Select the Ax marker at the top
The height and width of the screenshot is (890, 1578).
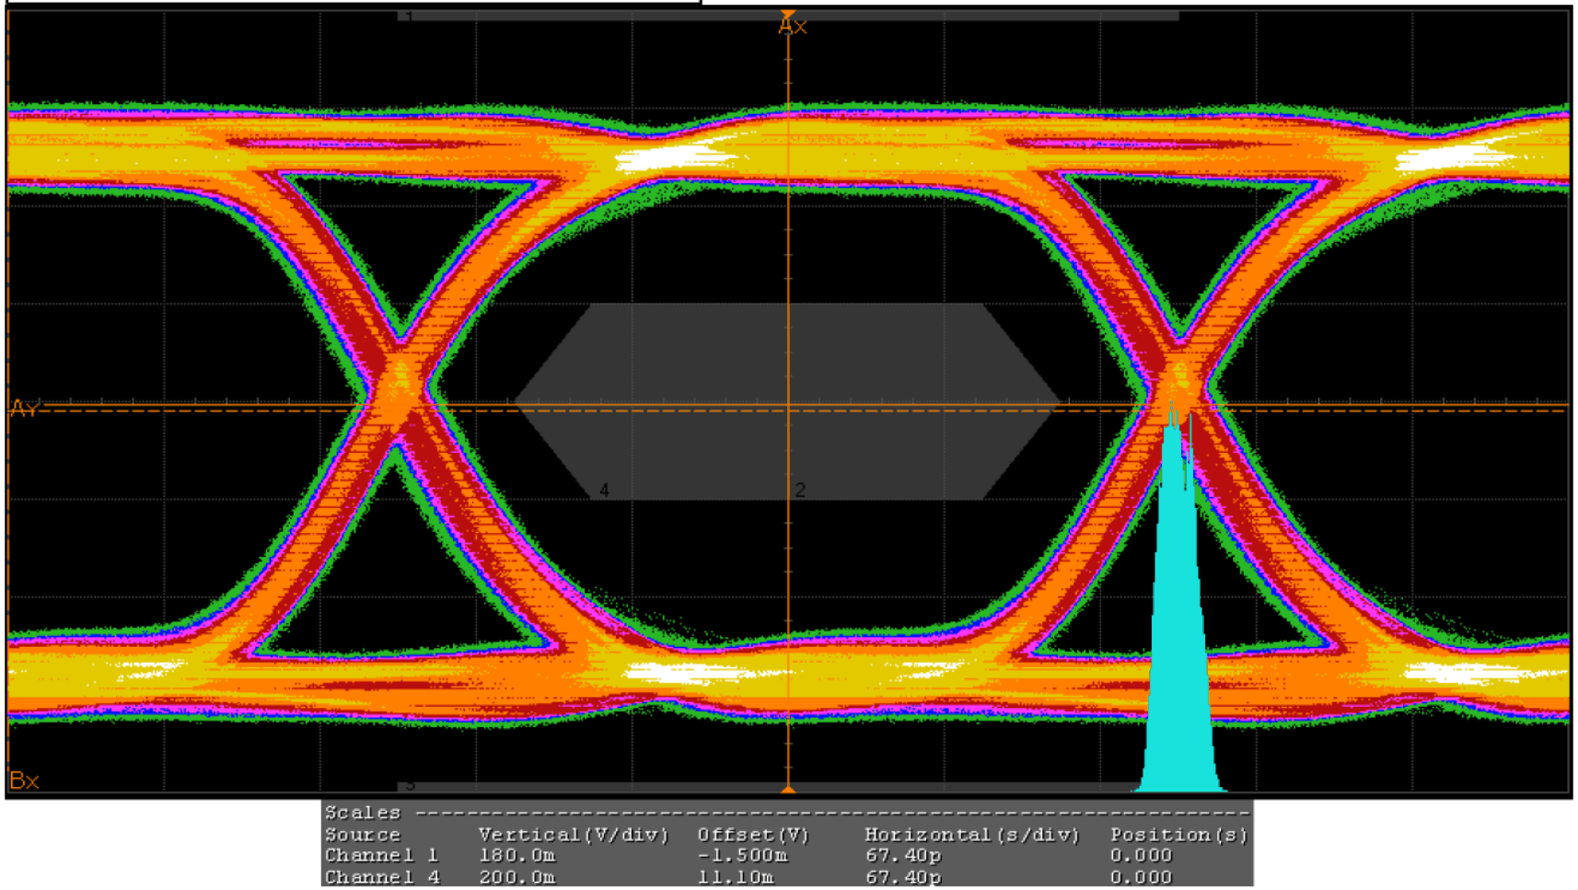pyautogui.click(x=791, y=27)
